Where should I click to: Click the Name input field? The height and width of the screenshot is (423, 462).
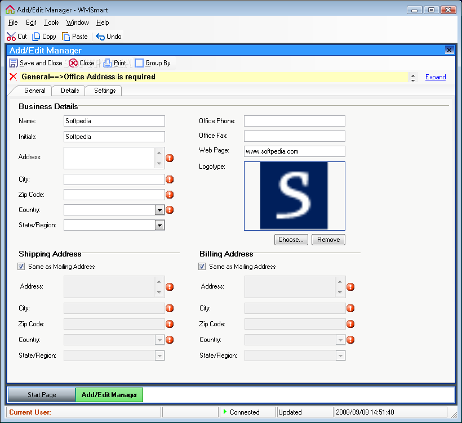114,121
